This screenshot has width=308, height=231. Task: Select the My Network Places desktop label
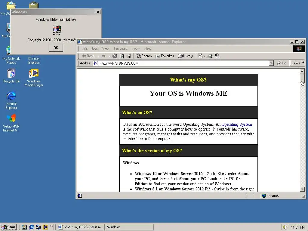(x=11, y=60)
